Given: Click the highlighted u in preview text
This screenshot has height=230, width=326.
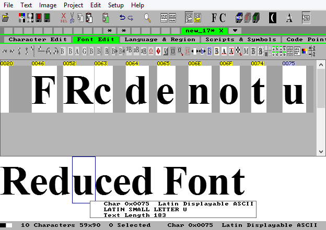Looking at the screenshot, I should tap(84, 180).
